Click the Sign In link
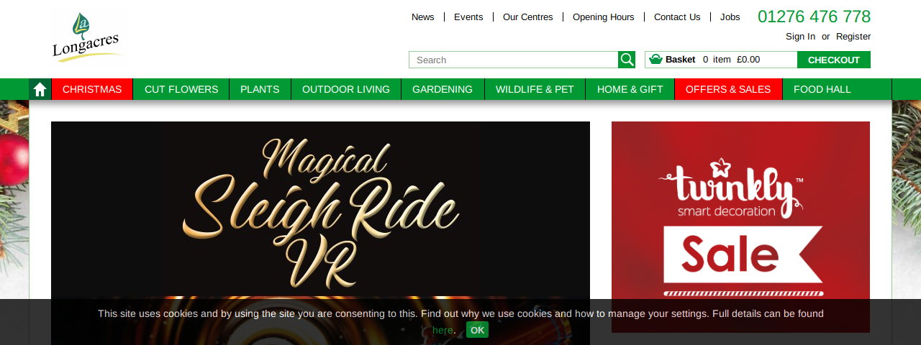921x345 pixels. coord(800,37)
